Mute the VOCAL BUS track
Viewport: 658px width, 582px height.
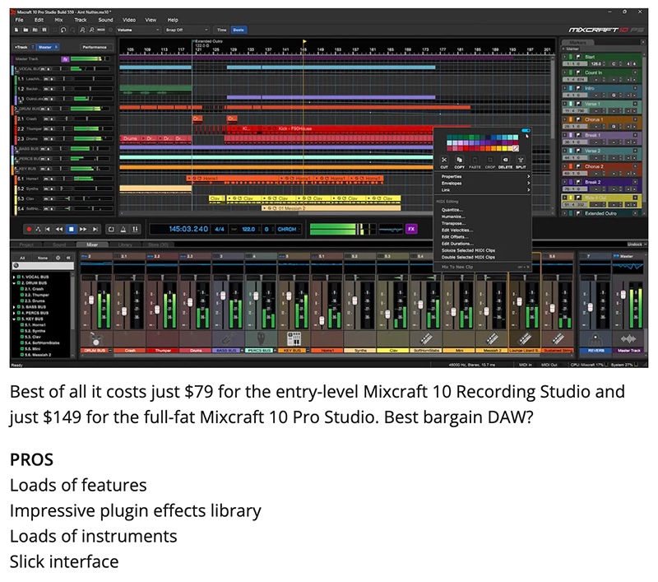pos(44,69)
